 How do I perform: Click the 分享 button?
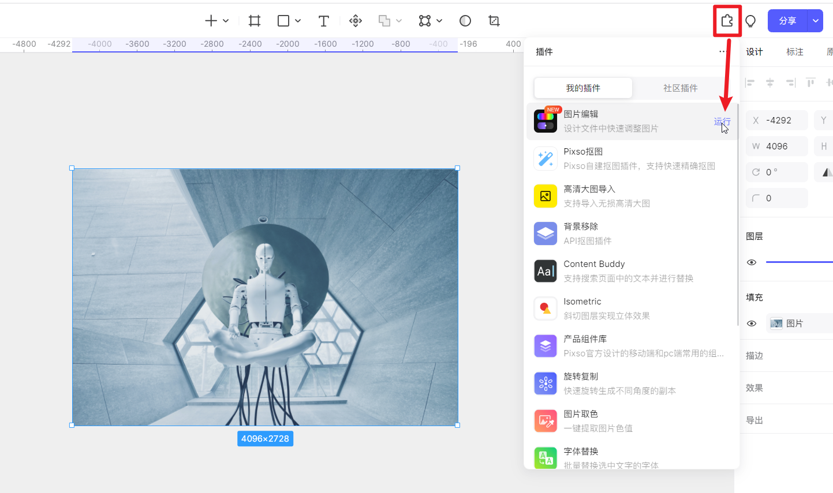pyautogui.click(x=787, y=21)
